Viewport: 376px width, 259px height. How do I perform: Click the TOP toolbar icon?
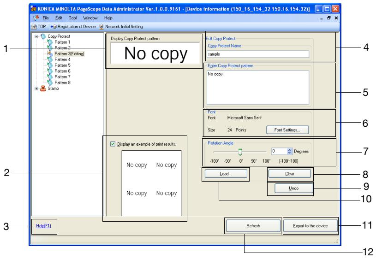pos(34,27)
